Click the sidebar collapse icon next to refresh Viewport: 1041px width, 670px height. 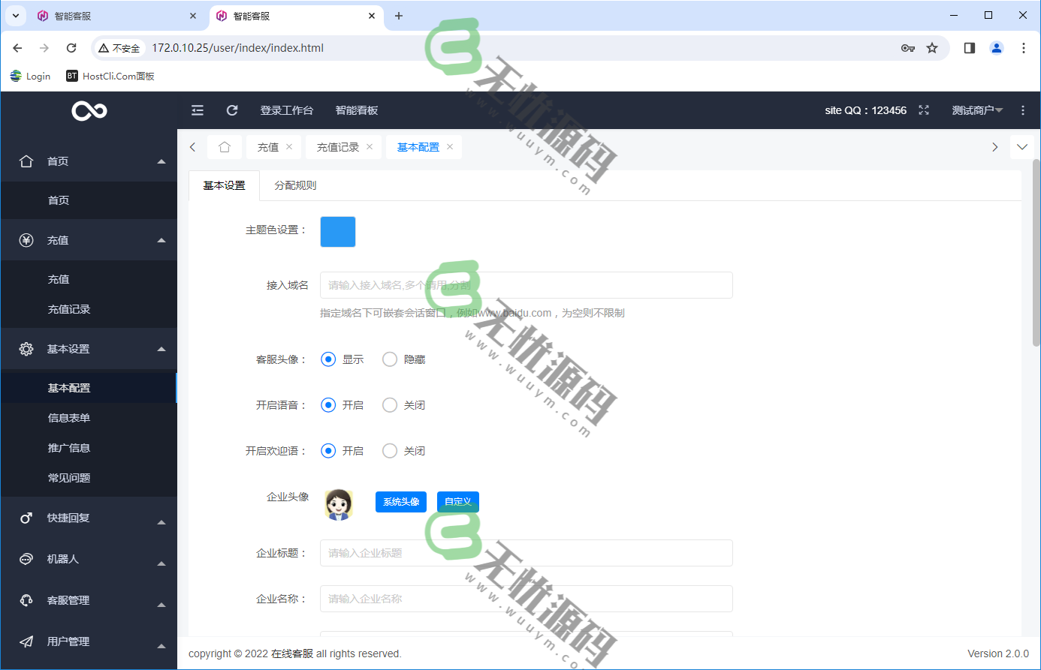(197, 110)
